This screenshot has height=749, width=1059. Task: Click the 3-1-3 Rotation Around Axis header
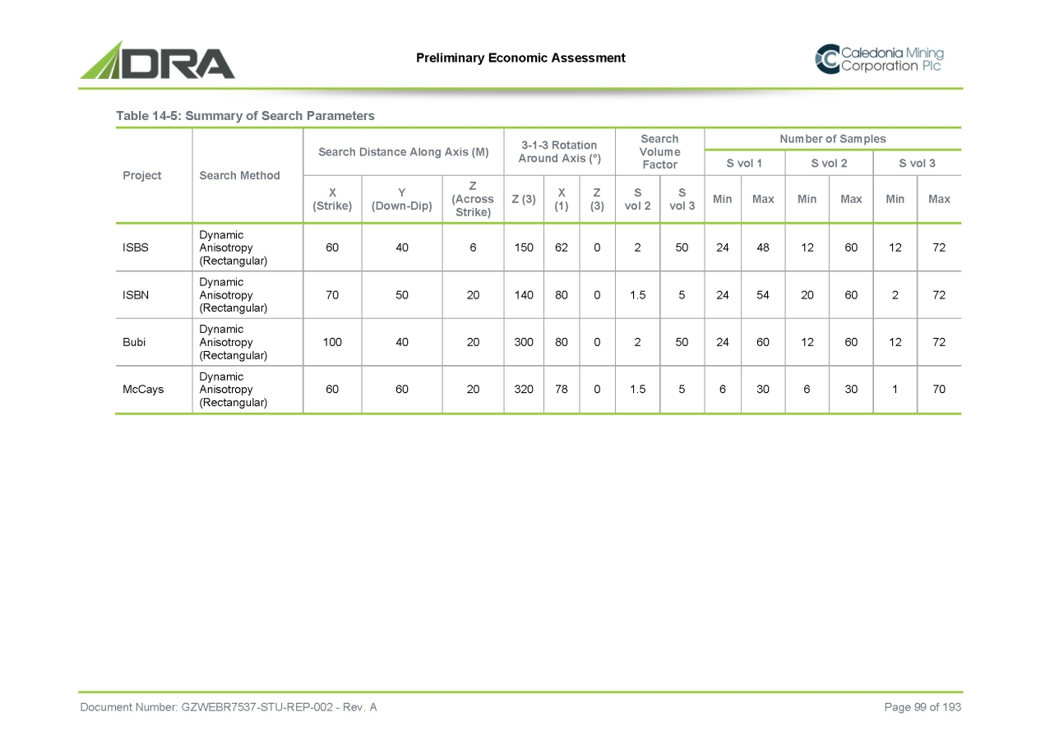coord(559,151)
